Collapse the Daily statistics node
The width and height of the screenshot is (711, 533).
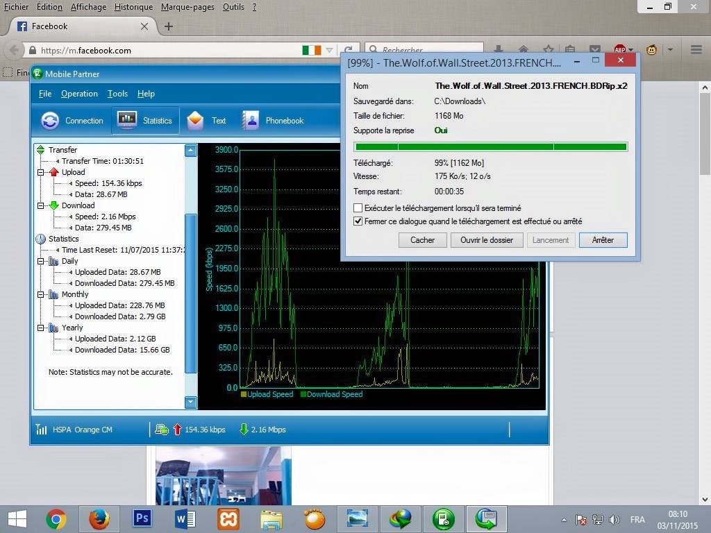(41, 261)
